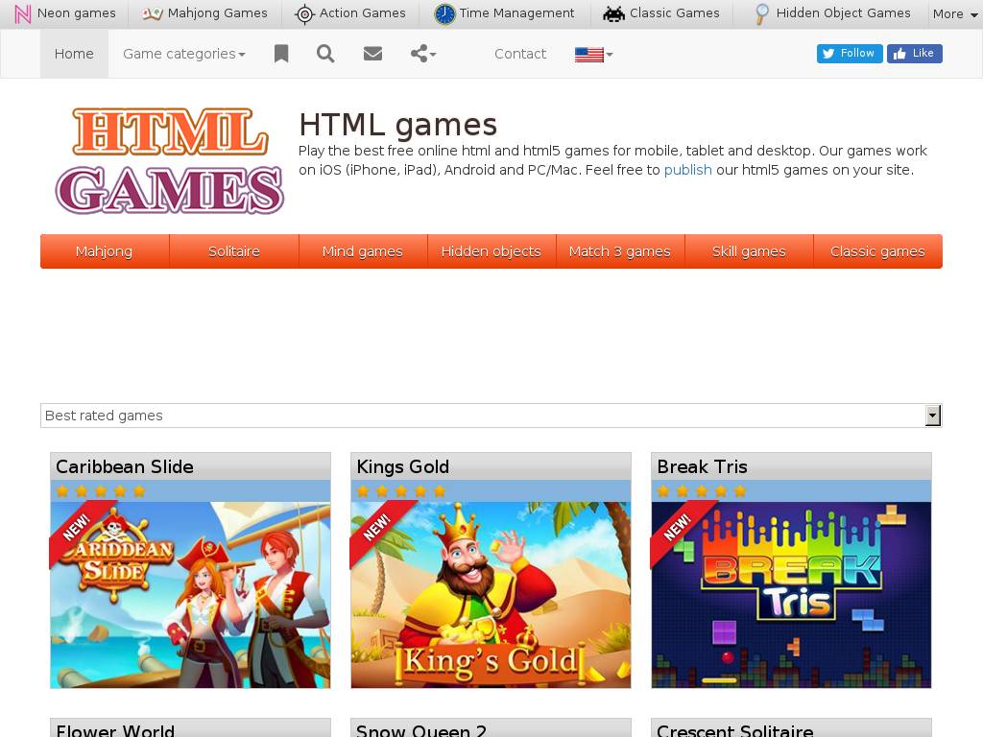The width and height of the screenshot is (983, 737).
Task: Go to the Match 3 games tab
Action: 619,251
